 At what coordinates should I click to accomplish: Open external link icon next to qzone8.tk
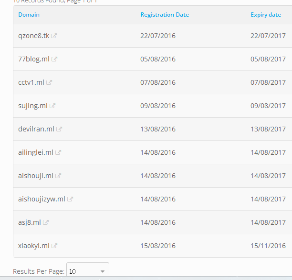(54, 36)
